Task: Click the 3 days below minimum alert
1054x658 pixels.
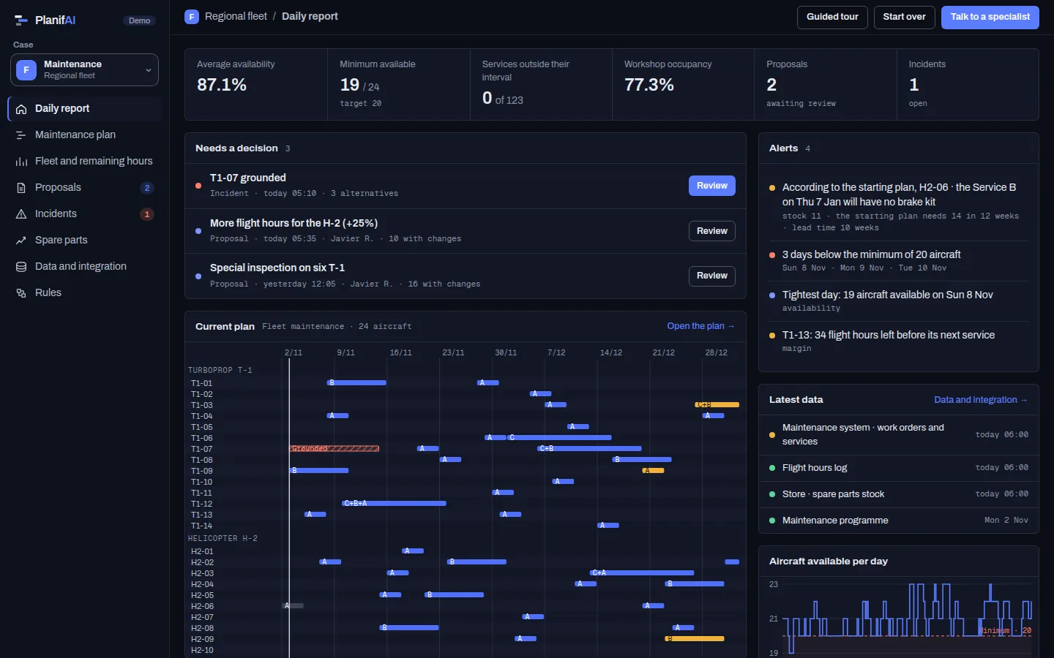Action: (x=898, y=261)
